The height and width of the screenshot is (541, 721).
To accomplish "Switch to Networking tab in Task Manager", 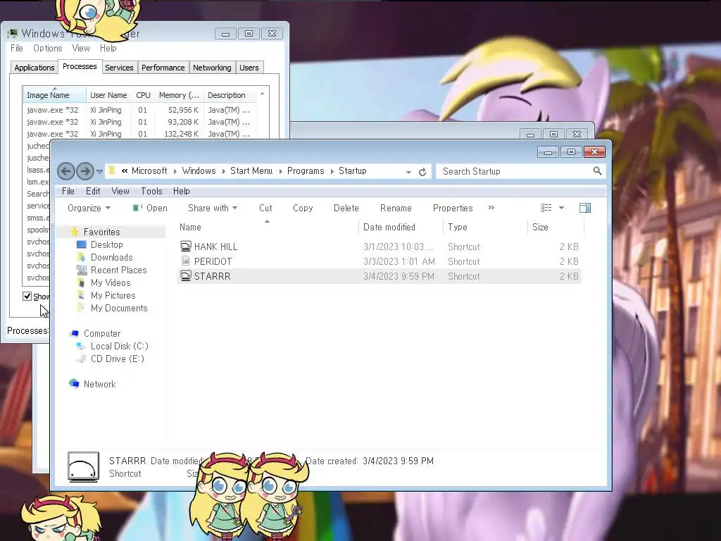I will click(212, 68).
